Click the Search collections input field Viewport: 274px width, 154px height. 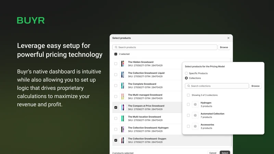click(217, 86)
